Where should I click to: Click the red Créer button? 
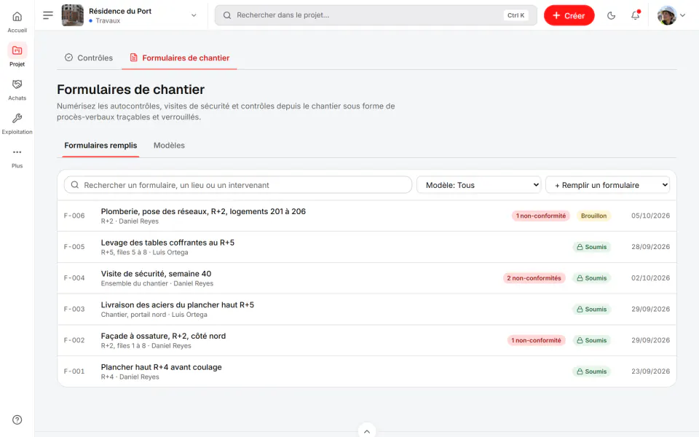tap(569, 15)
